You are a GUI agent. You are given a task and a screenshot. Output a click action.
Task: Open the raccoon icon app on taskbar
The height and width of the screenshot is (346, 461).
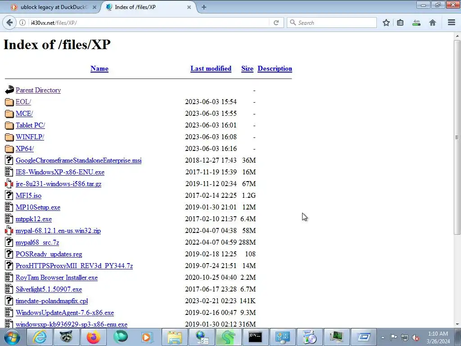pyautogui.click(x=66, y=337)
